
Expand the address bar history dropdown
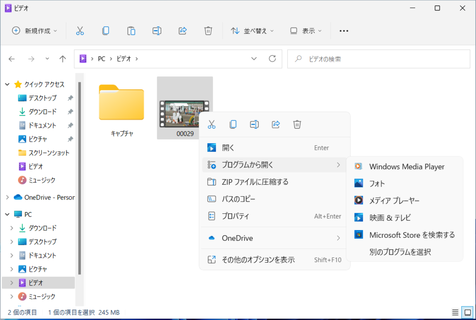coord(254,59)
